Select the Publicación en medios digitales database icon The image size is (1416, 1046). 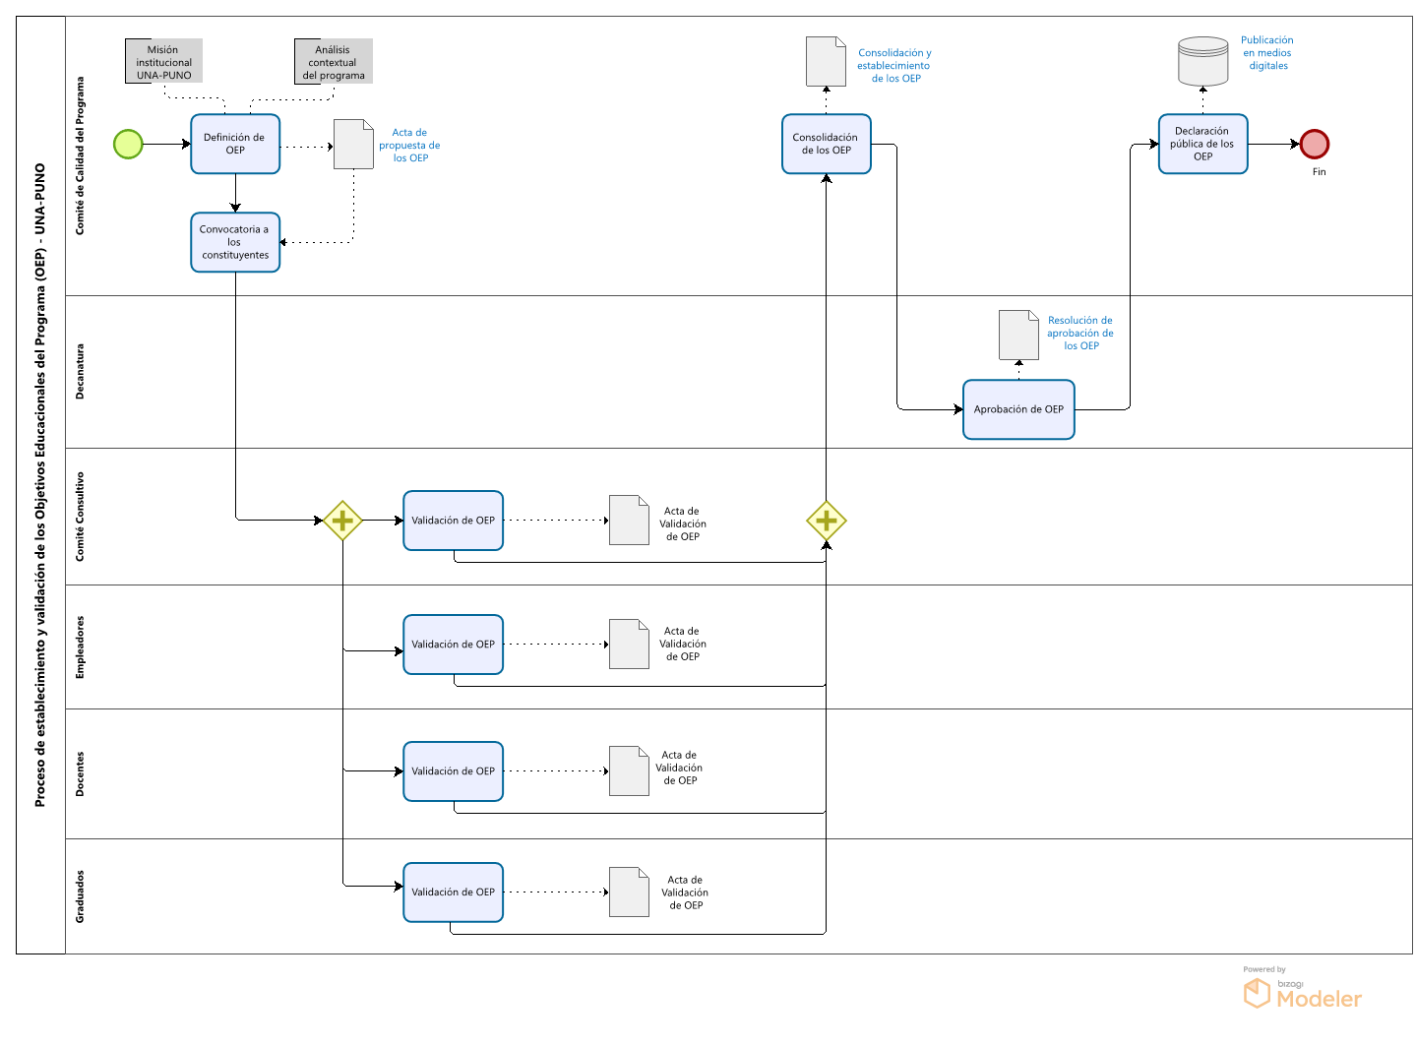coord(1203,61)
